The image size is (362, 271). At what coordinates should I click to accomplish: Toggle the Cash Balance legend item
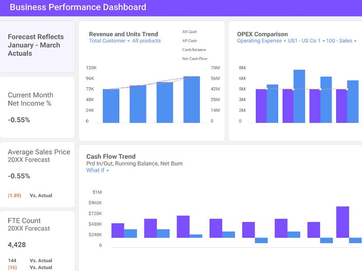194,50
